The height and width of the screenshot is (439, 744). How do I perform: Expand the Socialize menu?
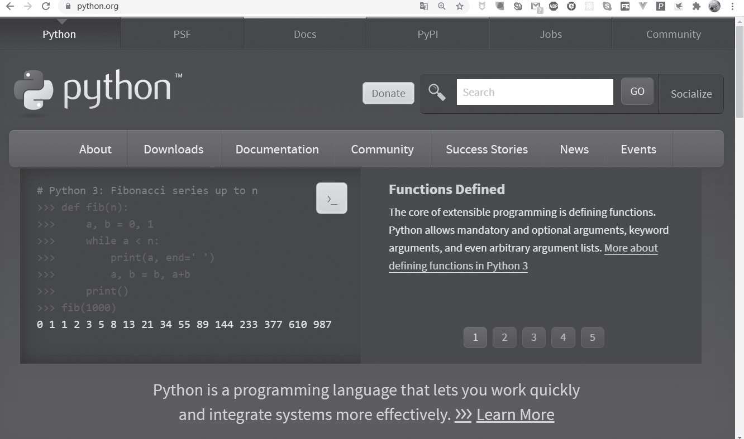(691, 94)
